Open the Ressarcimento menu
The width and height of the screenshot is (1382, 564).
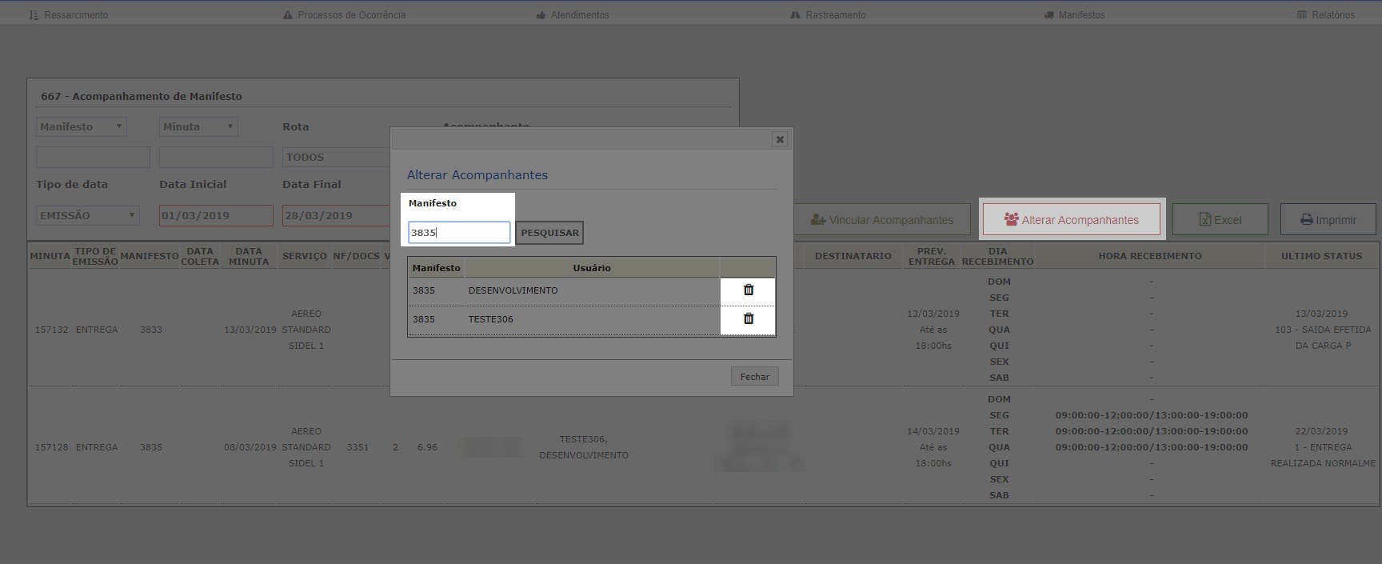point(69,15)
